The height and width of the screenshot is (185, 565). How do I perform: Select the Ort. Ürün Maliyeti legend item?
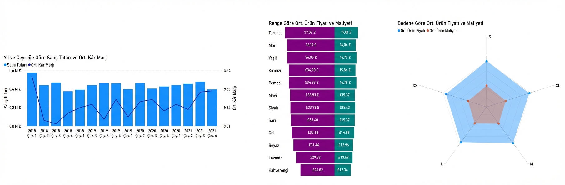coord(442,31)
